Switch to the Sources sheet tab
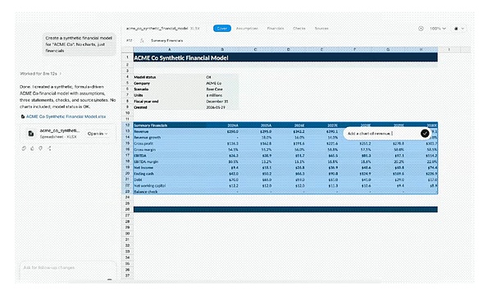492x295 pixels. point(321,29)
